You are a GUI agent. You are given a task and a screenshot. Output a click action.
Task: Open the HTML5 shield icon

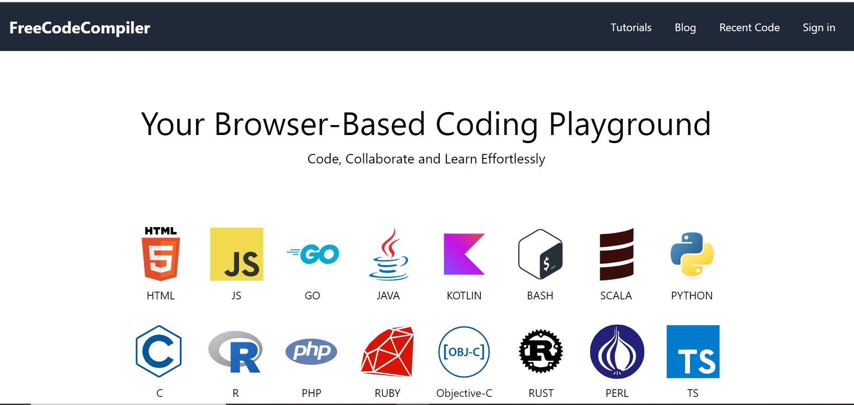tap(161, 254)
